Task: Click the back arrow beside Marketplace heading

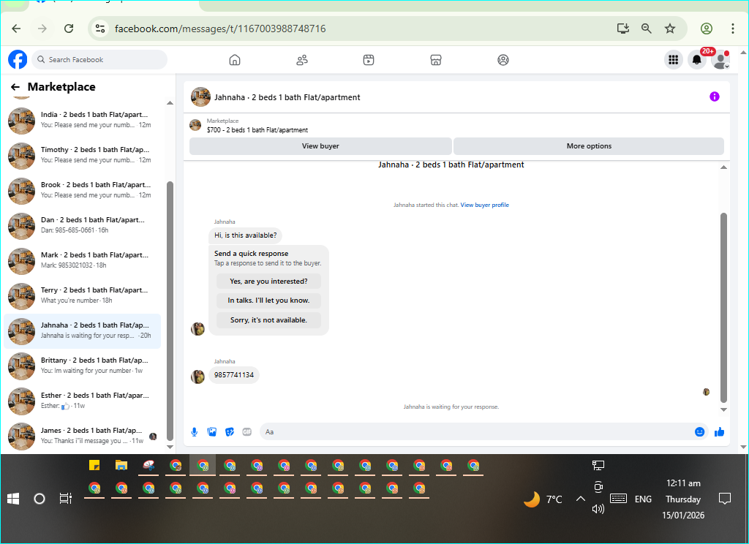Action: point(15,87)
